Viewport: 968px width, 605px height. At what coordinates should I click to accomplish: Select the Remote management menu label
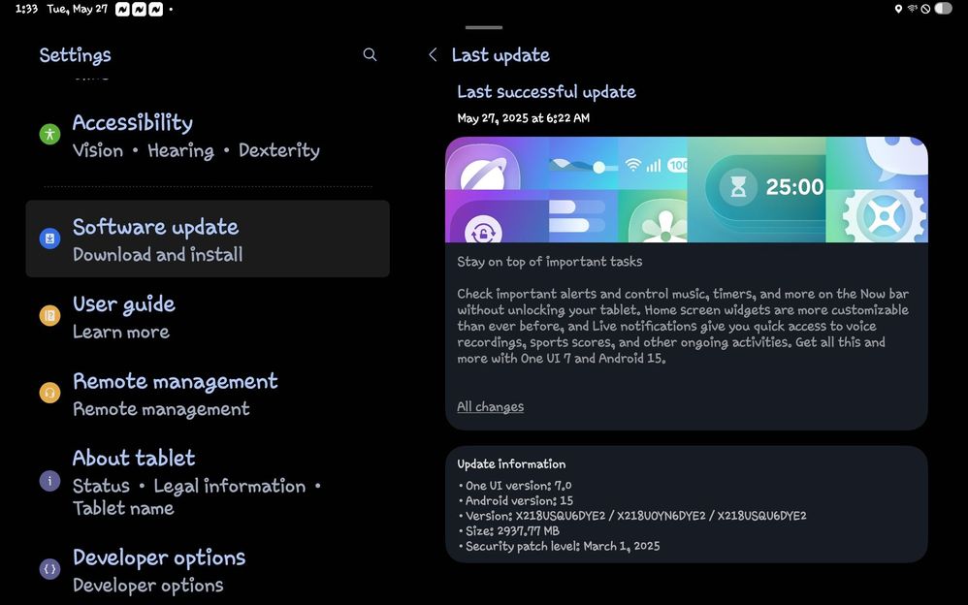[176, 382]
